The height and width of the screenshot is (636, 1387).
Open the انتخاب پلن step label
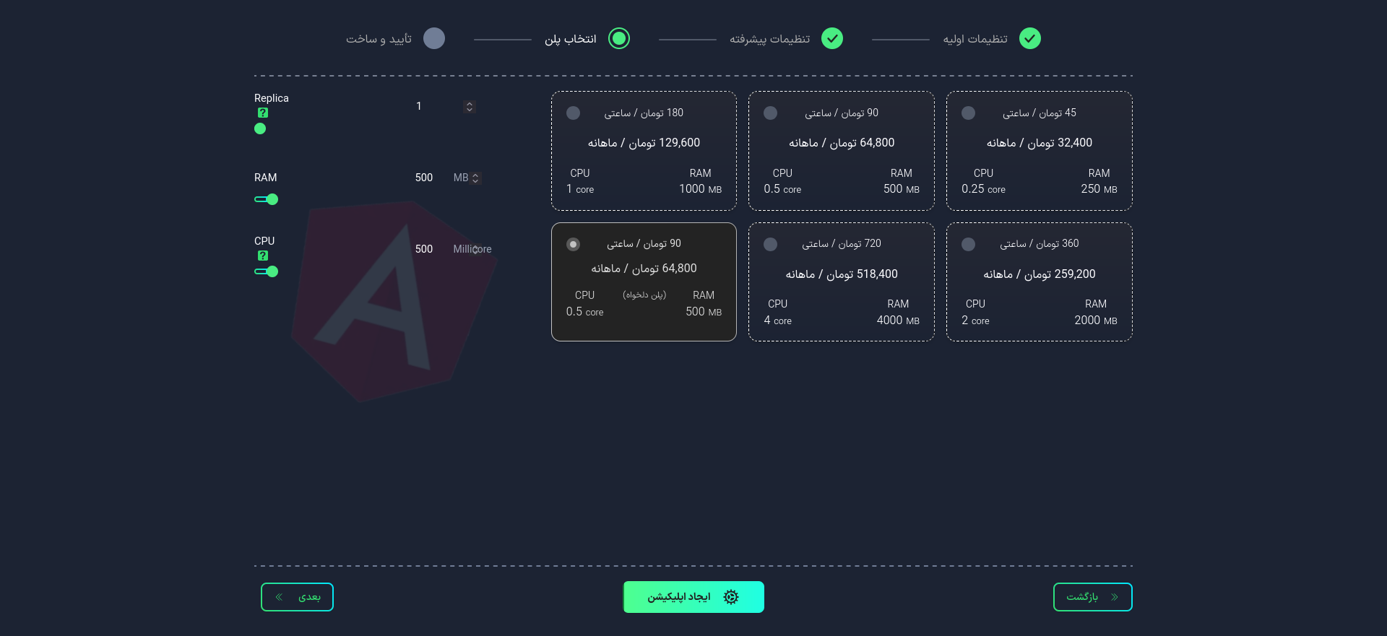[571, 39]
